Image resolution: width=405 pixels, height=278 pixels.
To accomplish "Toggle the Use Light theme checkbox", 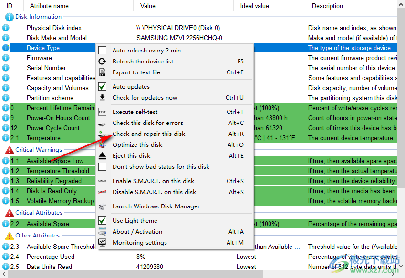I will 102,221.
